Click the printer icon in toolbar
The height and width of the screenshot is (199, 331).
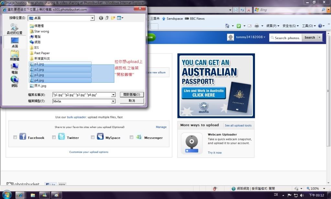257,26
